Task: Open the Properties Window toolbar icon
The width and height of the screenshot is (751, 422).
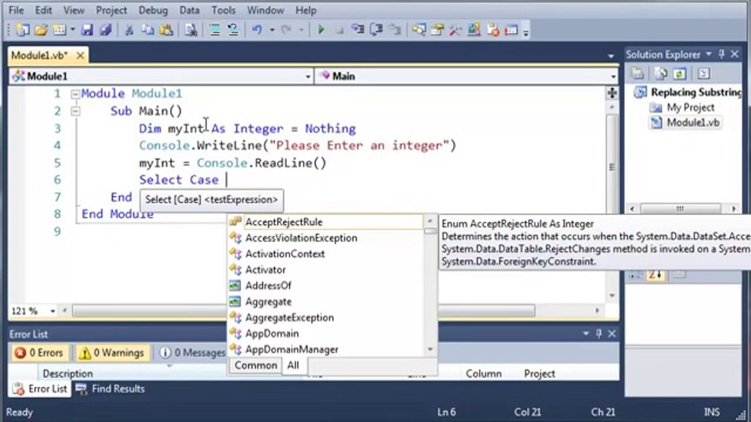Action: pos(438,30)
